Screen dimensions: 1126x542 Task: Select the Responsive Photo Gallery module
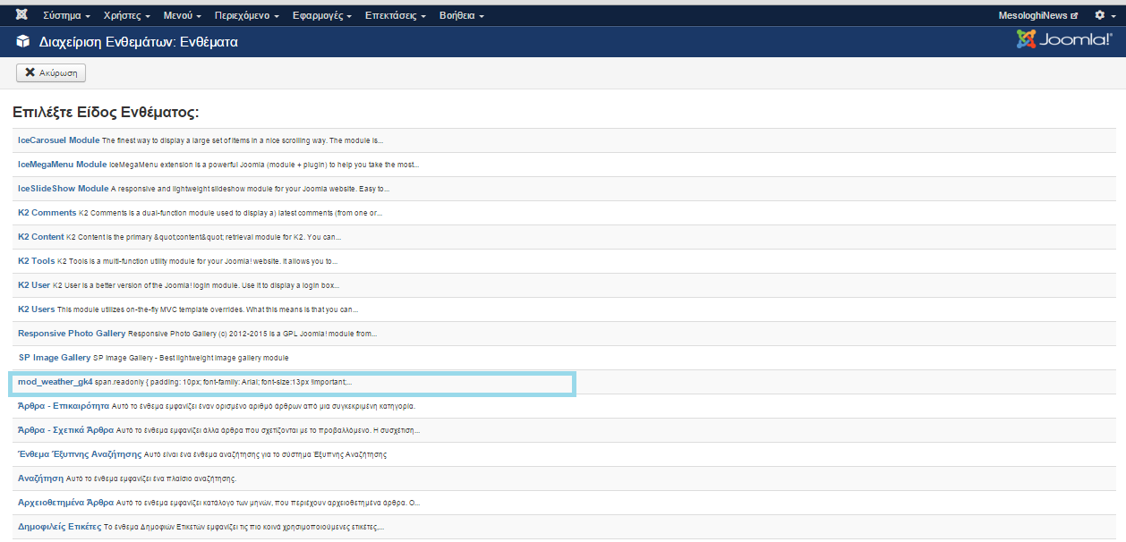click(x=72, y=334)
